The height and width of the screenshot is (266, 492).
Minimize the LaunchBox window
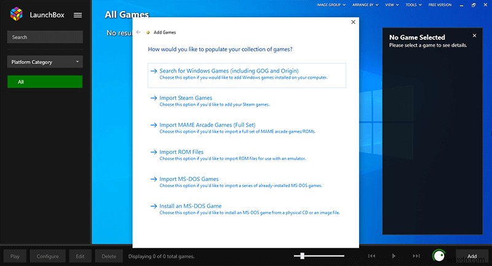pos(461,5)
